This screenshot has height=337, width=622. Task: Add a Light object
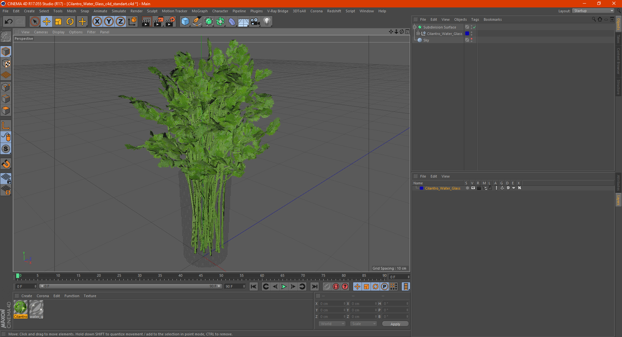[267, 22]
